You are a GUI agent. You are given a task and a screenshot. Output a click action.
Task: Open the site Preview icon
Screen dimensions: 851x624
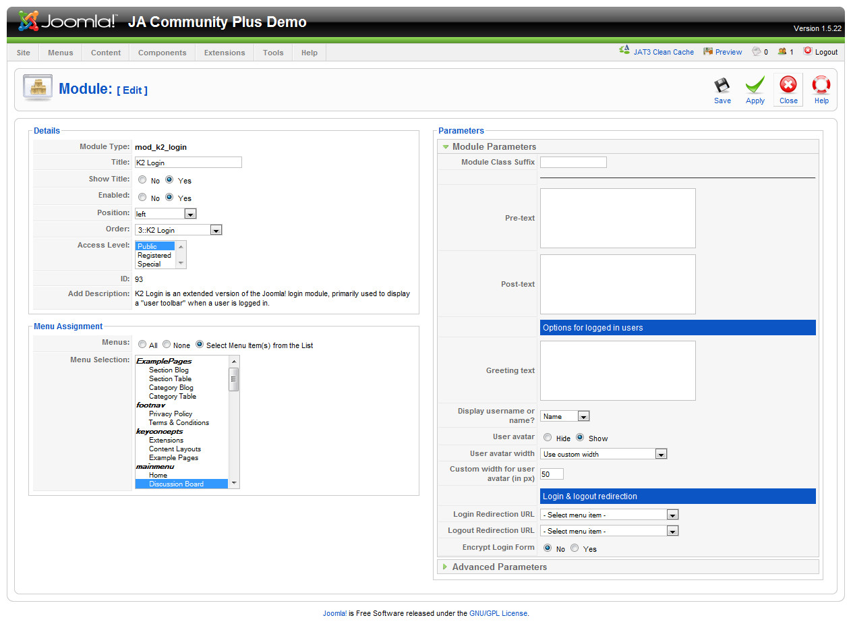(708, 52)
